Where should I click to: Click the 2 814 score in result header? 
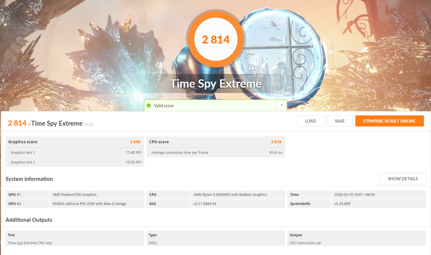(17, 123)
